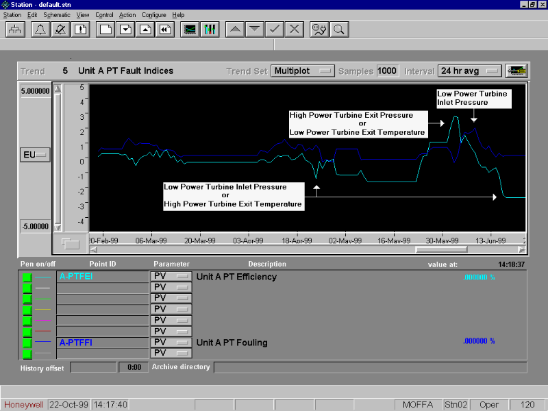Image resolution: width=548 pixels, height=411 pixels.
Task: Click the raise up-arrow toolbar button
Action: (234, 29)
